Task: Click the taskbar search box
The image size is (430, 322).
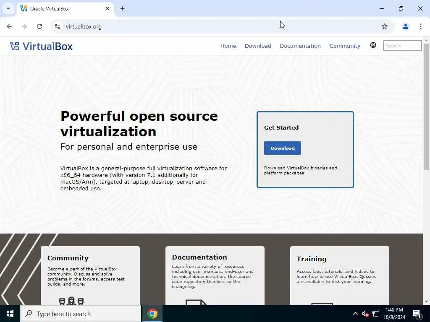Action: click(x=81, y=314)
